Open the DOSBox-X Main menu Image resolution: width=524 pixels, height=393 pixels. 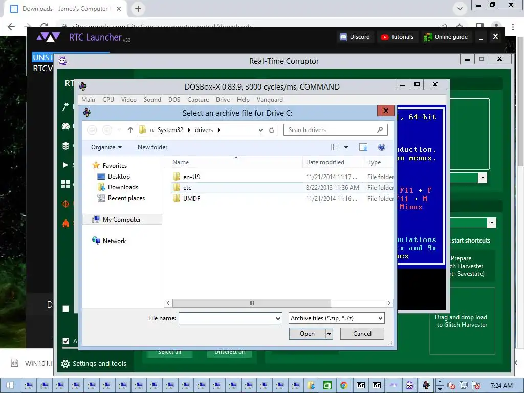(88, 100)
